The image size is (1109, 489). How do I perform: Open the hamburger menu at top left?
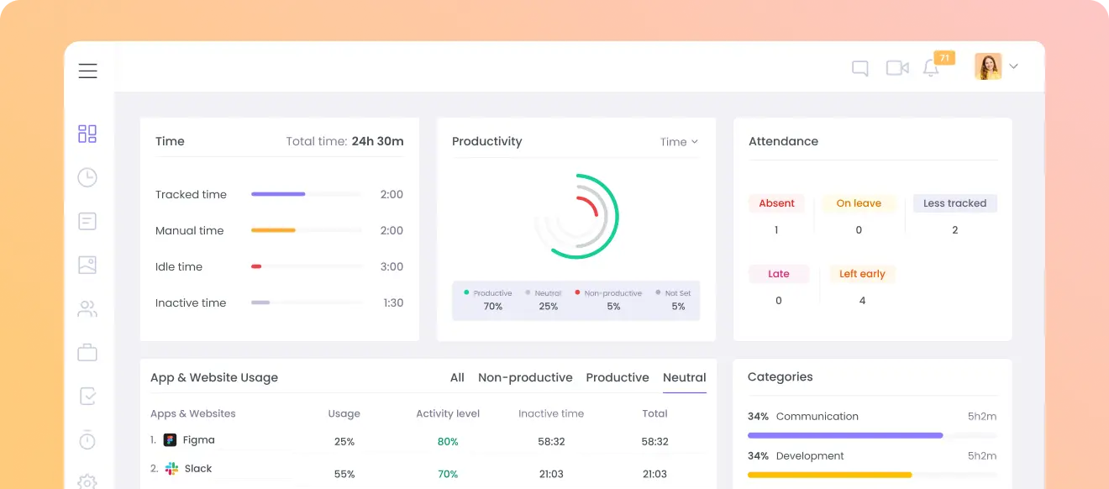(87, 71)
